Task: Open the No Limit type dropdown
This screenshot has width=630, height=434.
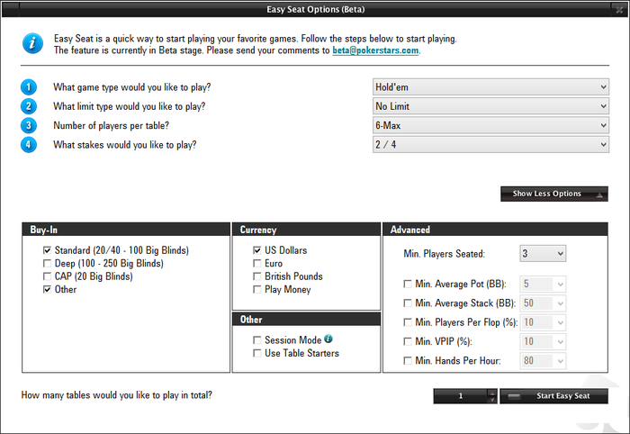Action: (x=490, y=106)
